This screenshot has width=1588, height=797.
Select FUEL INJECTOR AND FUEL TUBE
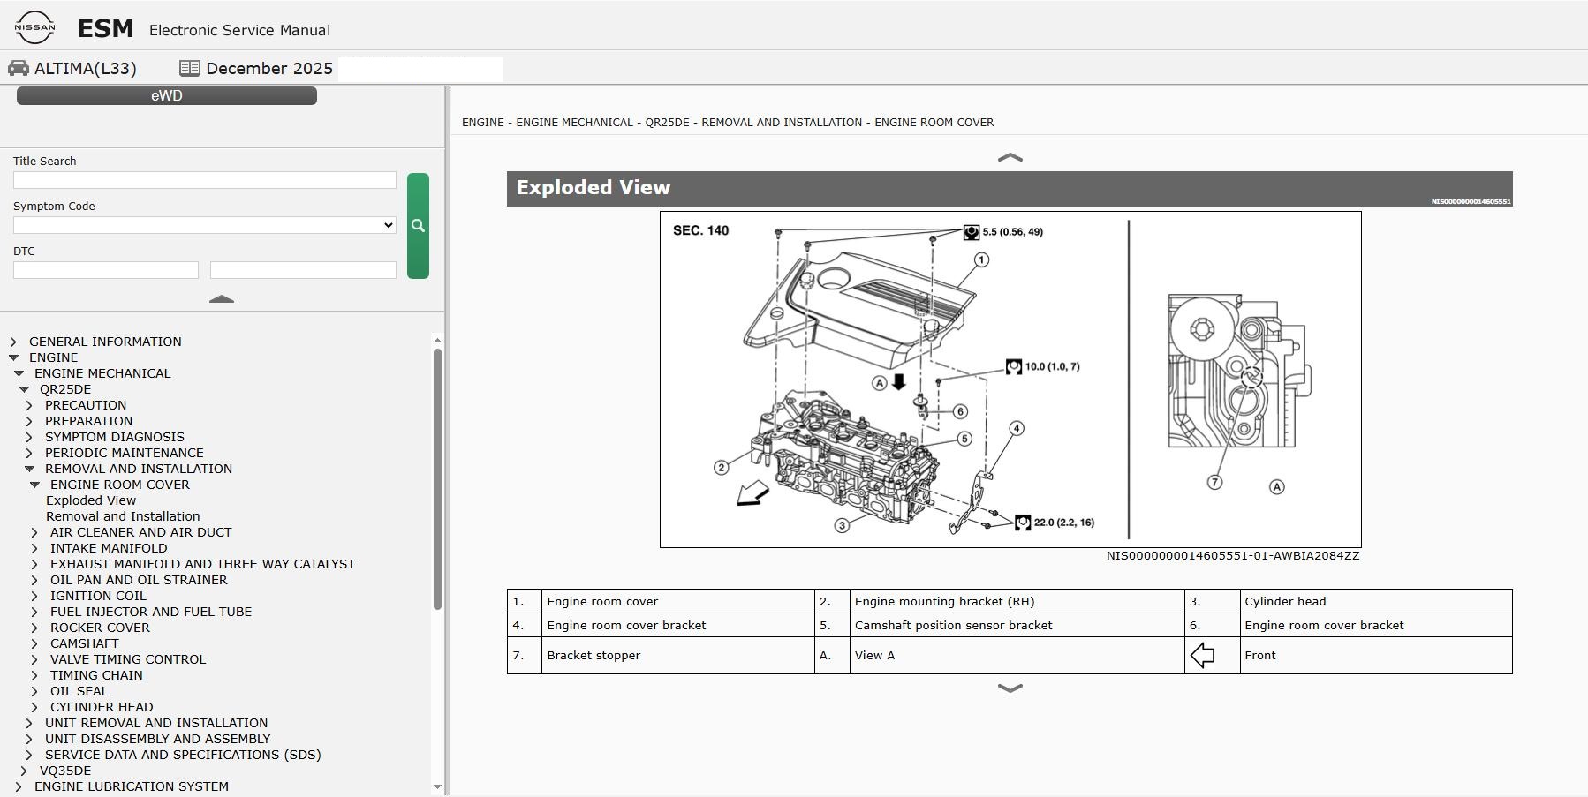click(151, 612)
